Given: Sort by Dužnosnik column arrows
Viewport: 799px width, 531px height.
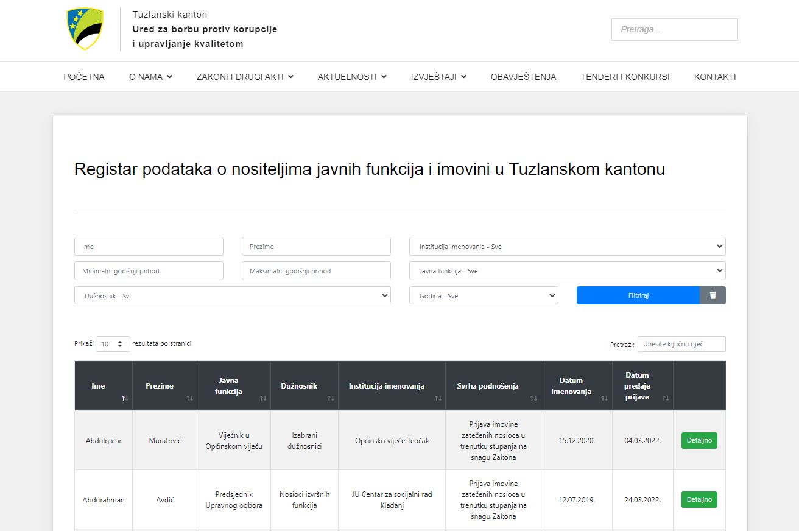Looking at the screenshot, I should point(331,398).
